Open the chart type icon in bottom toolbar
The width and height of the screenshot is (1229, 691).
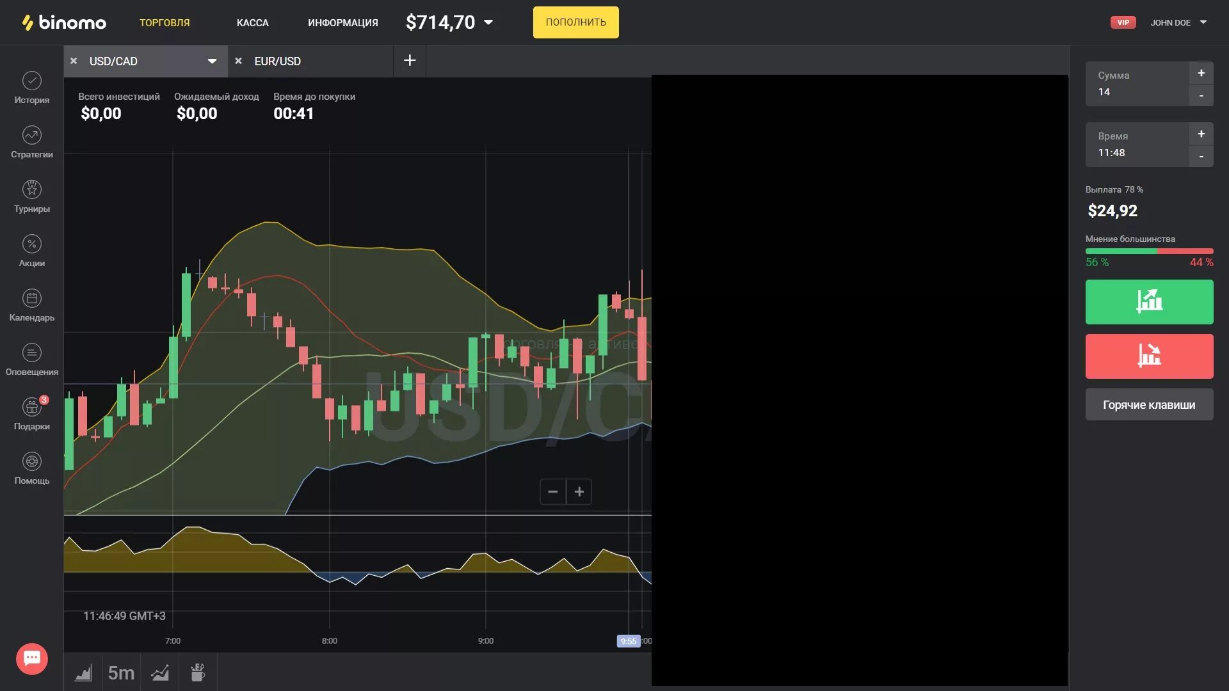(x=83, y=672)
